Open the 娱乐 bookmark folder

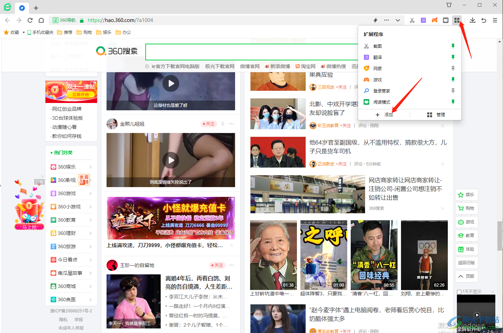(x=104, y=32)
